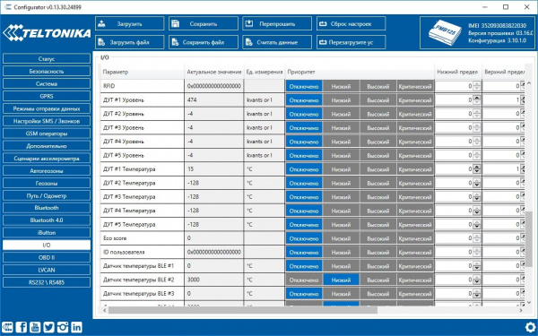Click Приоритет column header

(360, 72)
